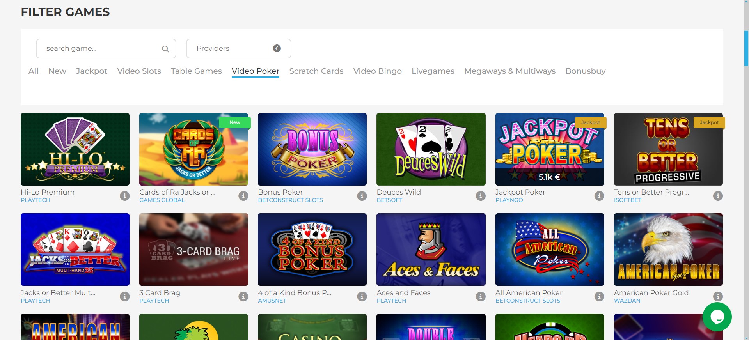749x340 pixels.
Task: Switch to the Jackpot tab
Action: tap(92, 71)
